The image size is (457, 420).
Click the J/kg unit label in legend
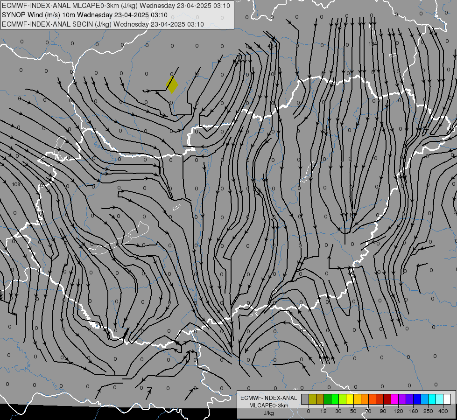point(269,413)
